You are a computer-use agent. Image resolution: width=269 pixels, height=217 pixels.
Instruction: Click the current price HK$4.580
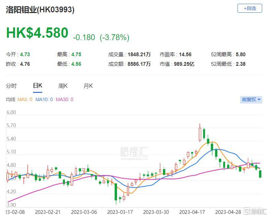[37, 33]
